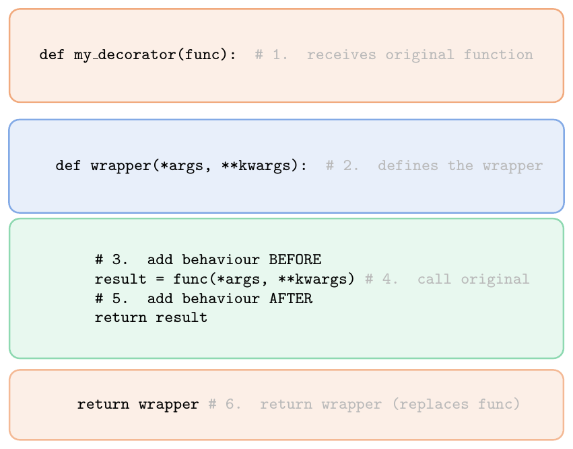Click the '(replaces func)' text in the last box

pyautogui.click(x=456, y=404)
